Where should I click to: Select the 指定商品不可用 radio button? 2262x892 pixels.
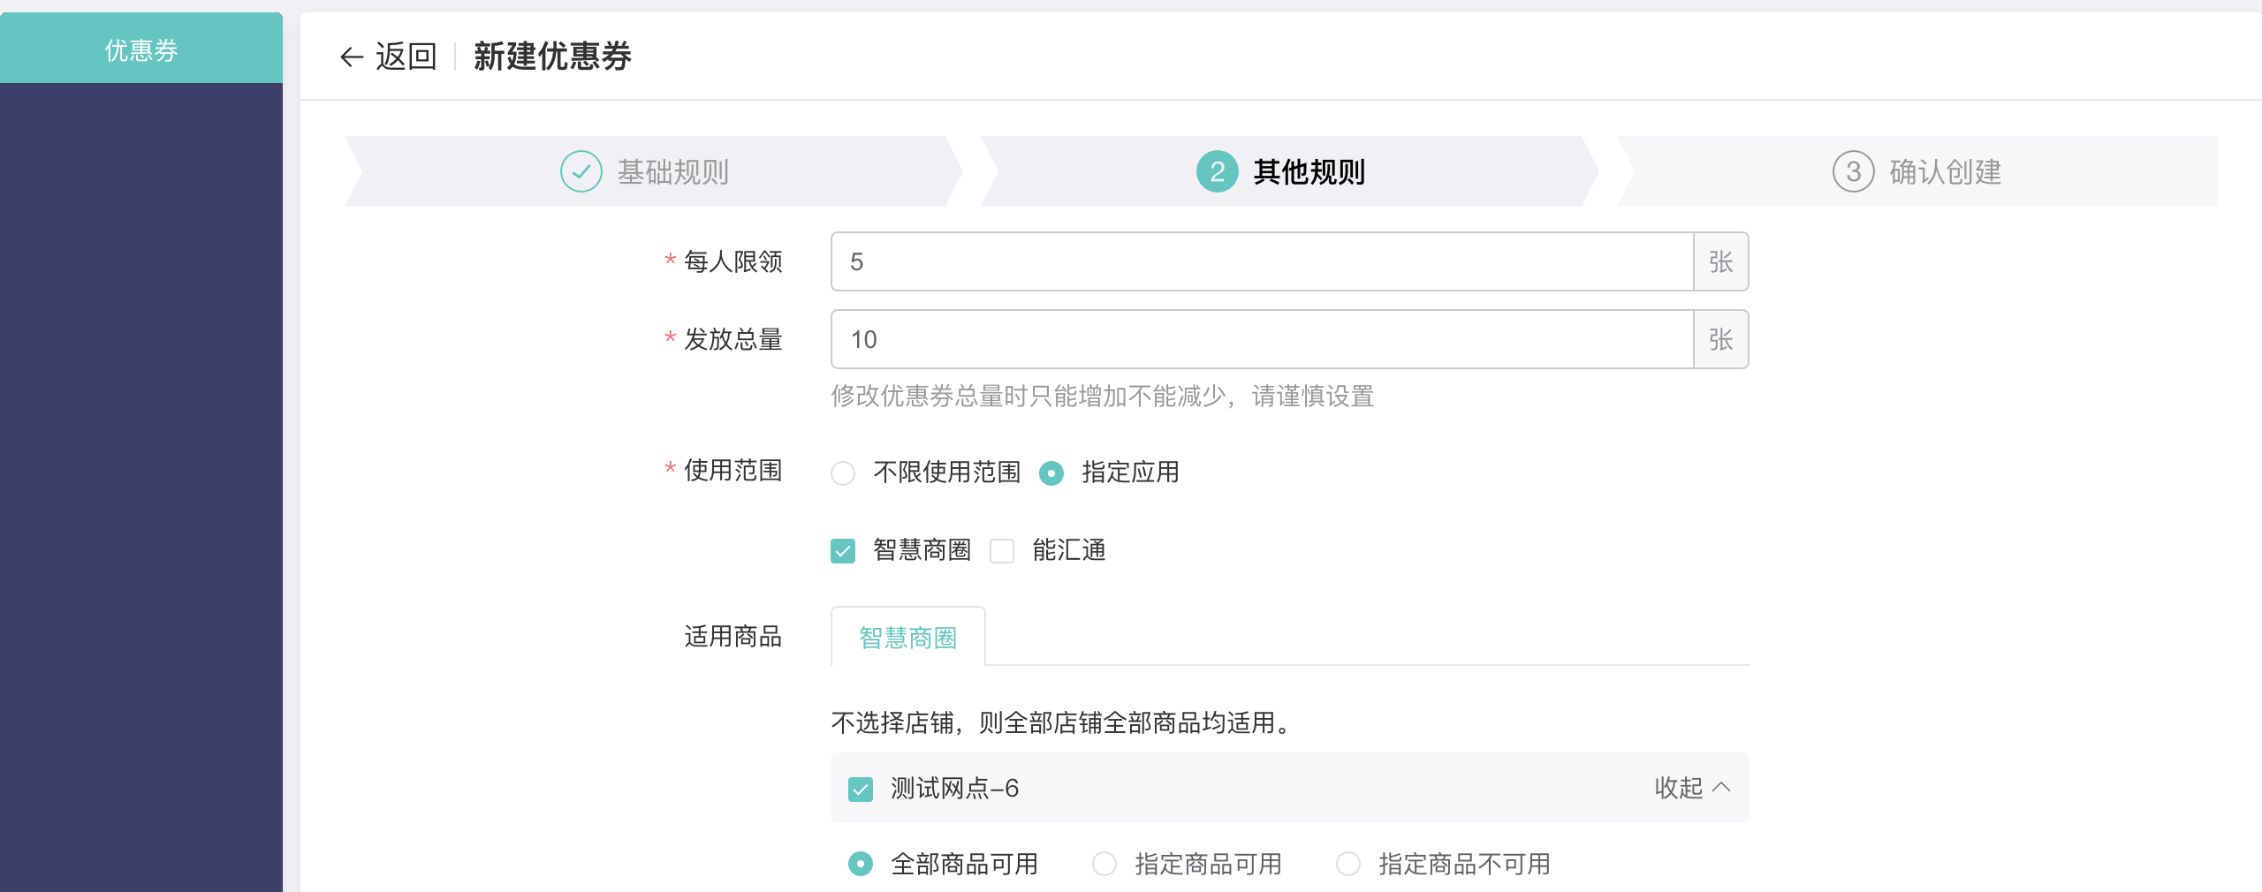(1348, 864)
